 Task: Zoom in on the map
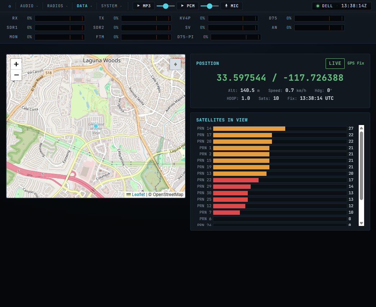pyautogui.click(x=16, y=64)
